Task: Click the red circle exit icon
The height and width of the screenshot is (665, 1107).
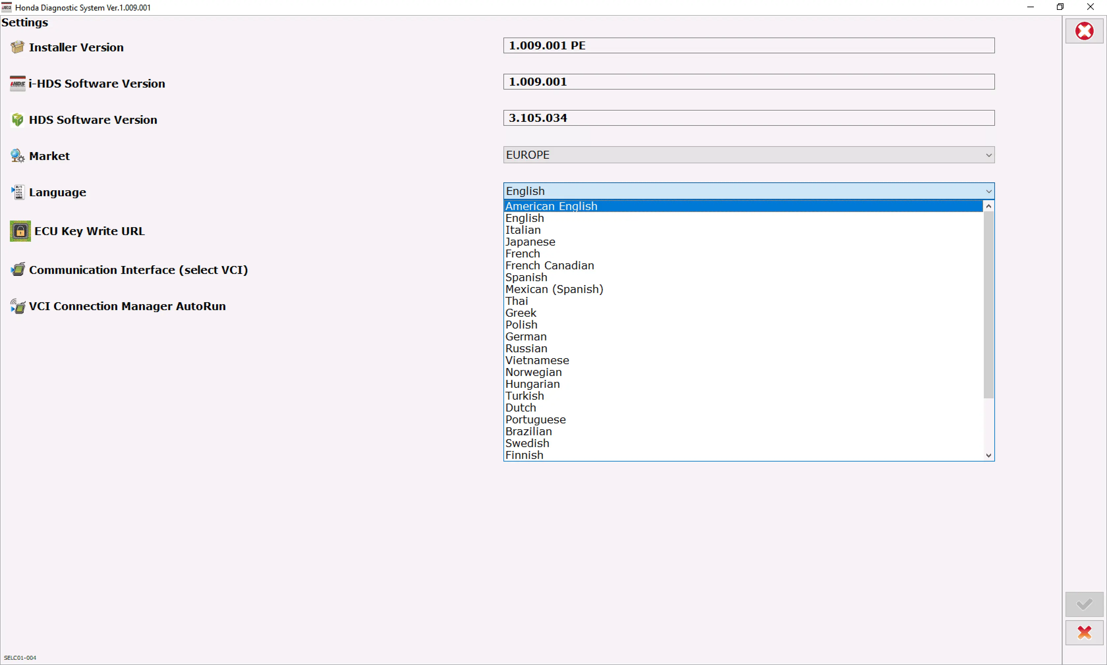Action: [1084, 31]
